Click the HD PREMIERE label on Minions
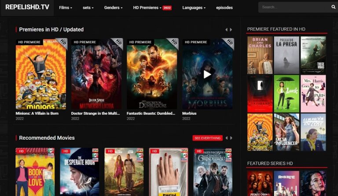 tap(29, 42)
